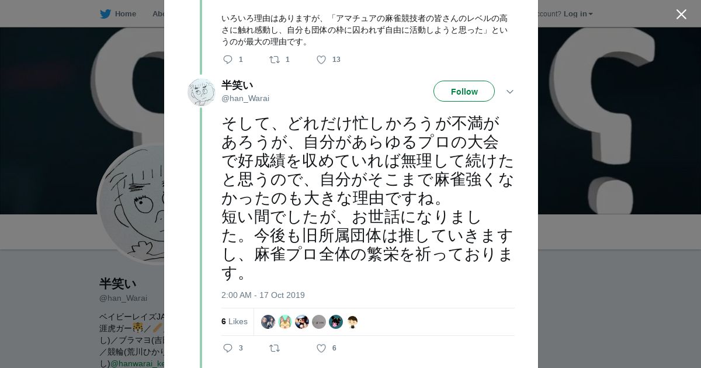Image resolution: width=701 pixels, height=368 pixels.
Task: Retweet the previous tweet above
Action: [x=274, y=60]
